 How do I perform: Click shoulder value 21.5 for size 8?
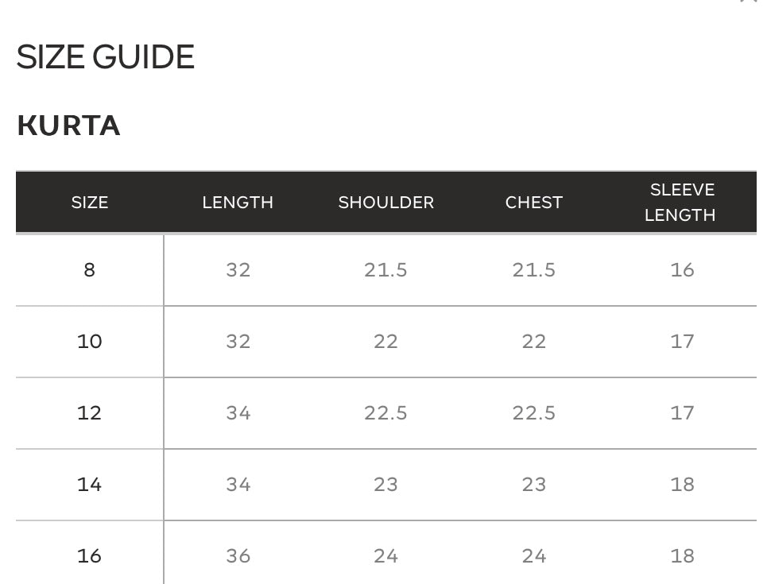385,270
